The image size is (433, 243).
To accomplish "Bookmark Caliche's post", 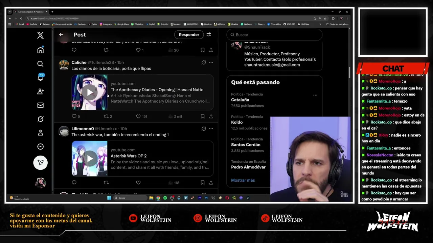I will pyautogui.click(x=202, y=116).
